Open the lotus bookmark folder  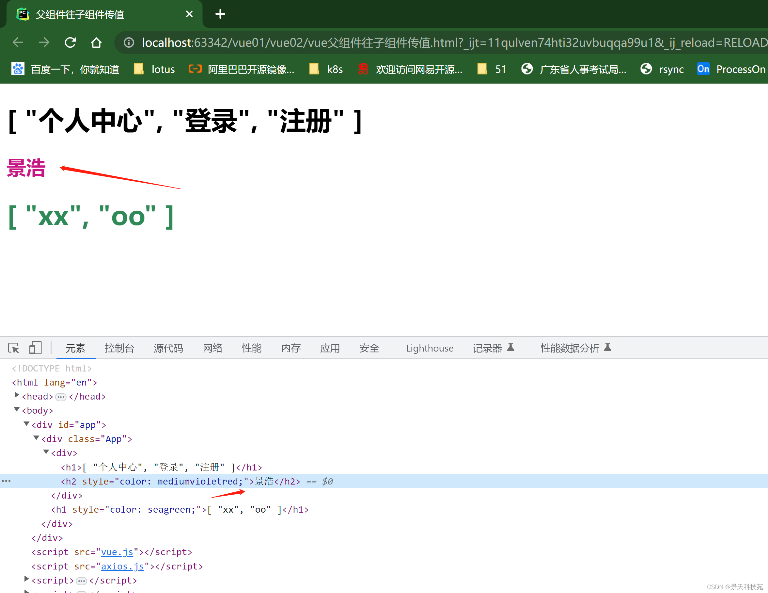pyautogui.click(x=154, y=69)
